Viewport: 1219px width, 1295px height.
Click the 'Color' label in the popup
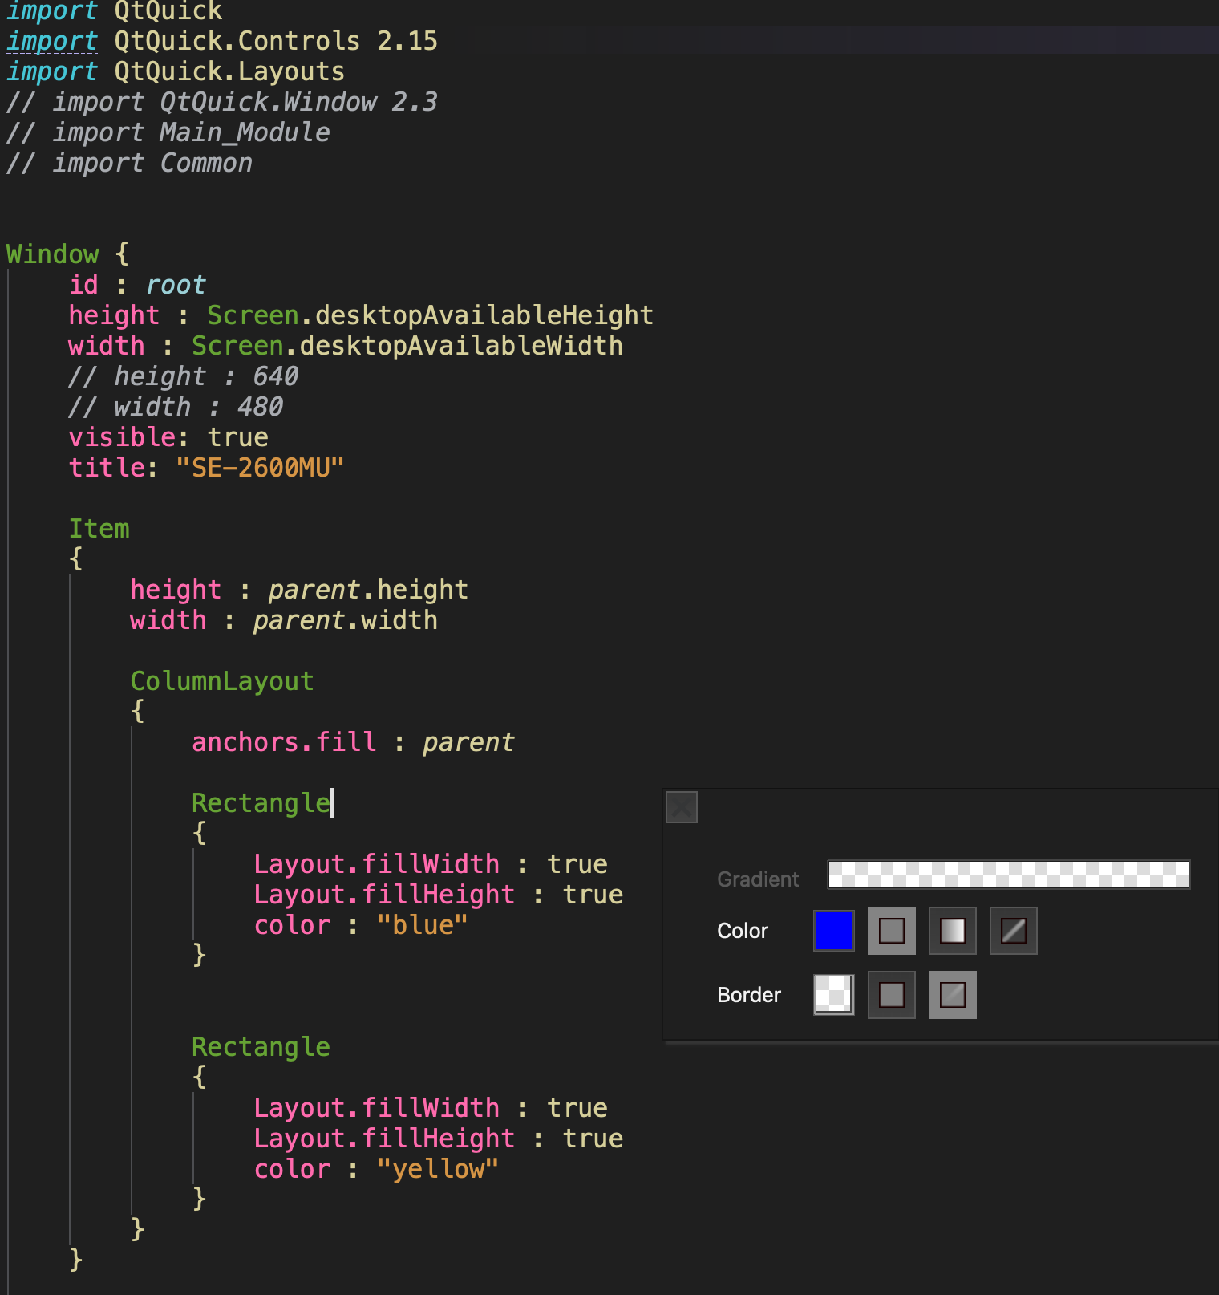click(743, 931)
